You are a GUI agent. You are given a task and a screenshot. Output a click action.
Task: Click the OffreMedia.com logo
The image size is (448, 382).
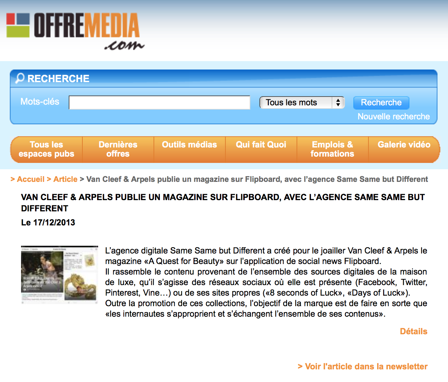point(75,32)
